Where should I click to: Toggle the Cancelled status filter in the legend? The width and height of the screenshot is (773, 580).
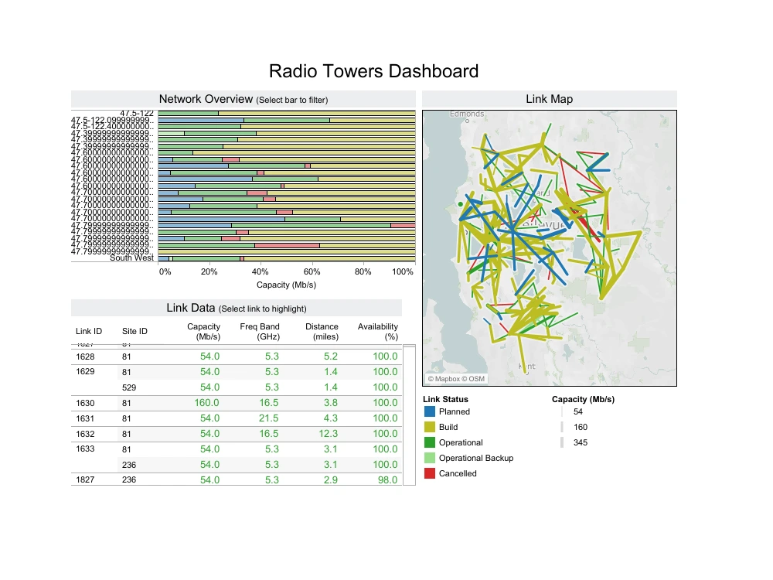pyautogui.click(x=430, y=473)
